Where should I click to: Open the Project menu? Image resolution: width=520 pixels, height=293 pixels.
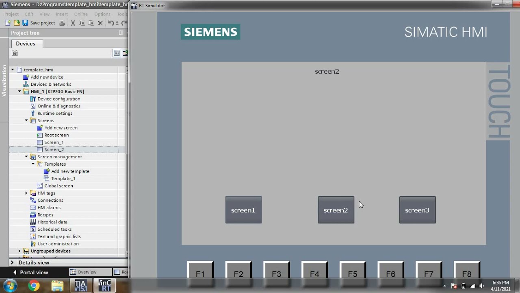coord(12,14)
